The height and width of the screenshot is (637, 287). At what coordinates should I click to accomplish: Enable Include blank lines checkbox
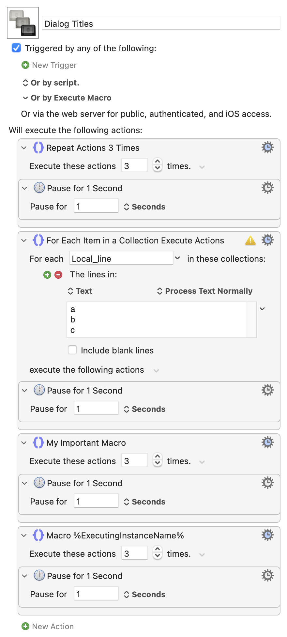pyautogui.click(x=72, y=350)
